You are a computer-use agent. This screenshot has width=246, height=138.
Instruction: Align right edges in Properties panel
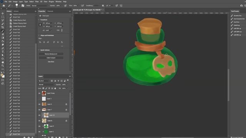pyautogui.click(x=48, y=42)
